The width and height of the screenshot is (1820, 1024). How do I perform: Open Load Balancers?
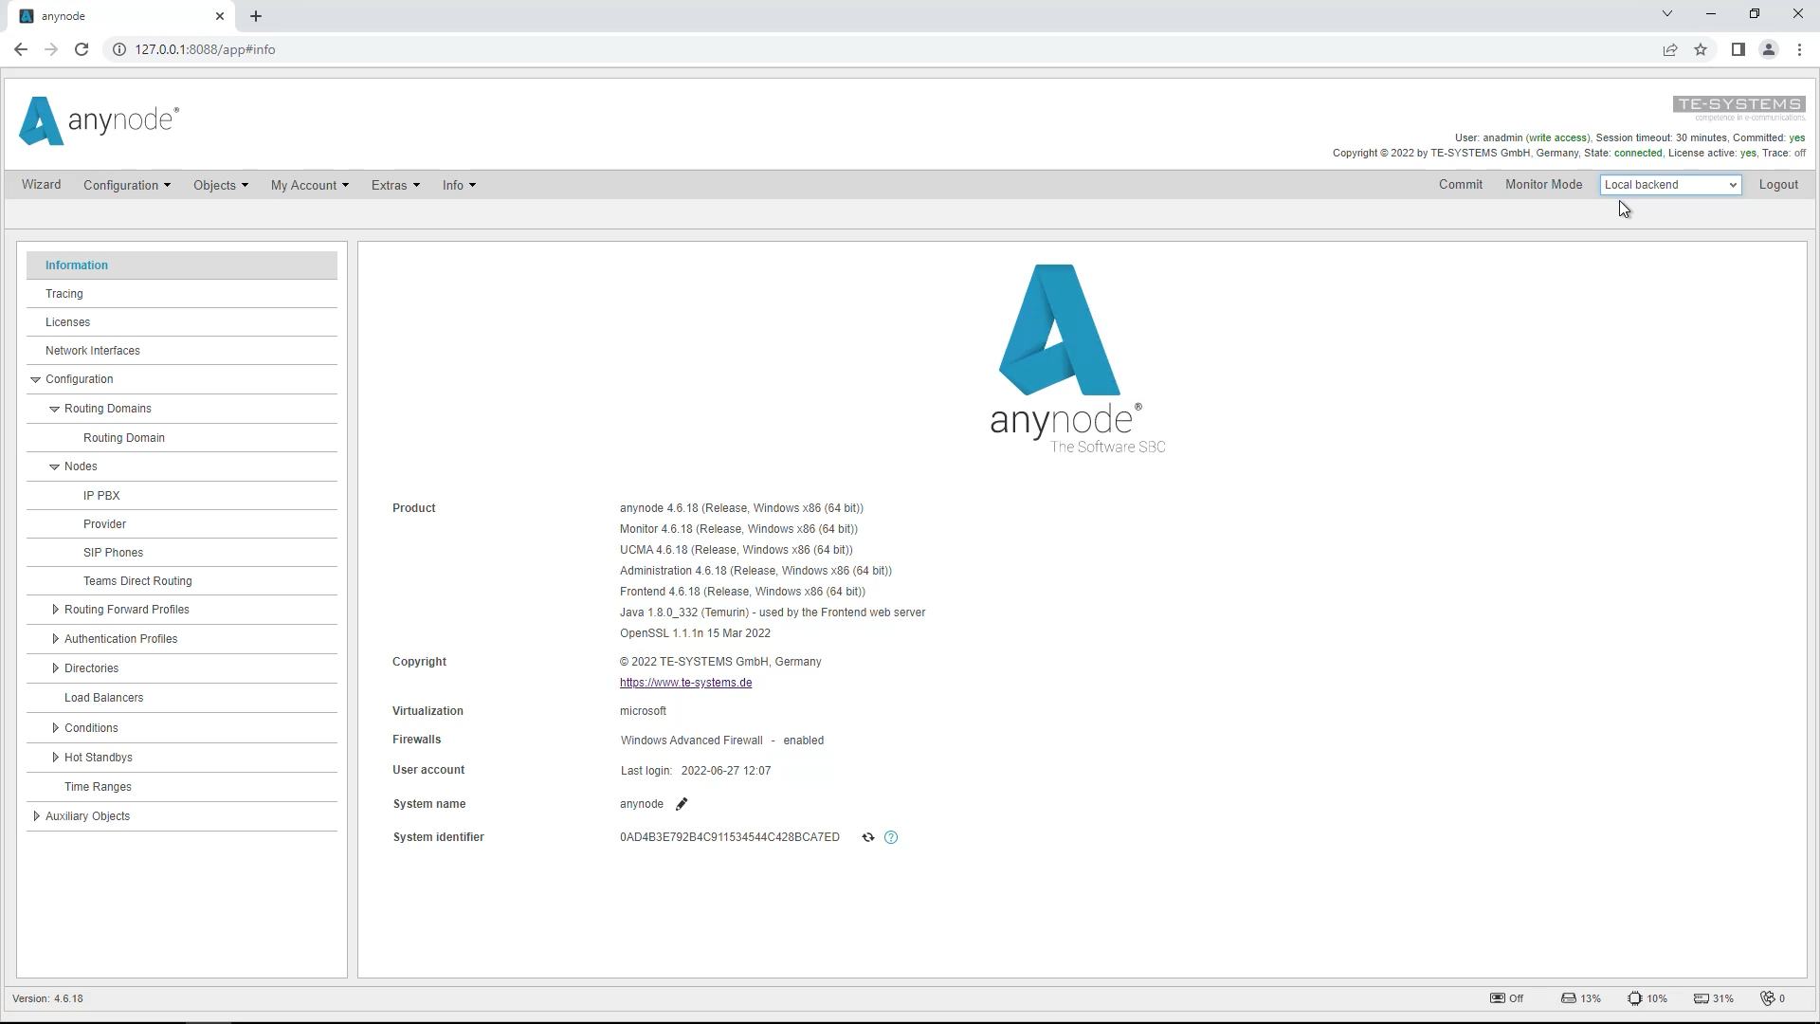pos(182,698)
